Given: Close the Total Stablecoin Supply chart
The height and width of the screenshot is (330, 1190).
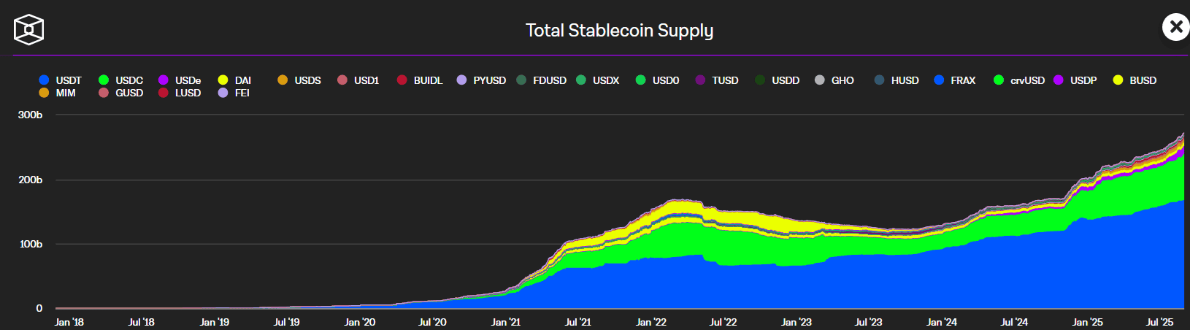Looking at the screenshot, I should click(x=1175, y=28).
